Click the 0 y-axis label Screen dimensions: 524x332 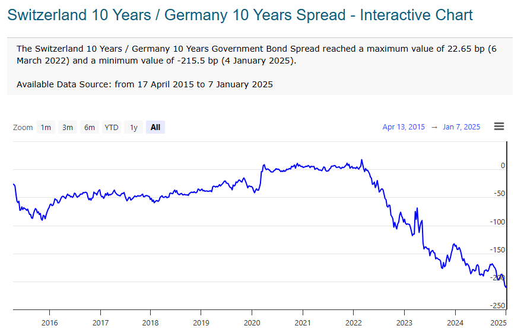[x=502, y=166]
